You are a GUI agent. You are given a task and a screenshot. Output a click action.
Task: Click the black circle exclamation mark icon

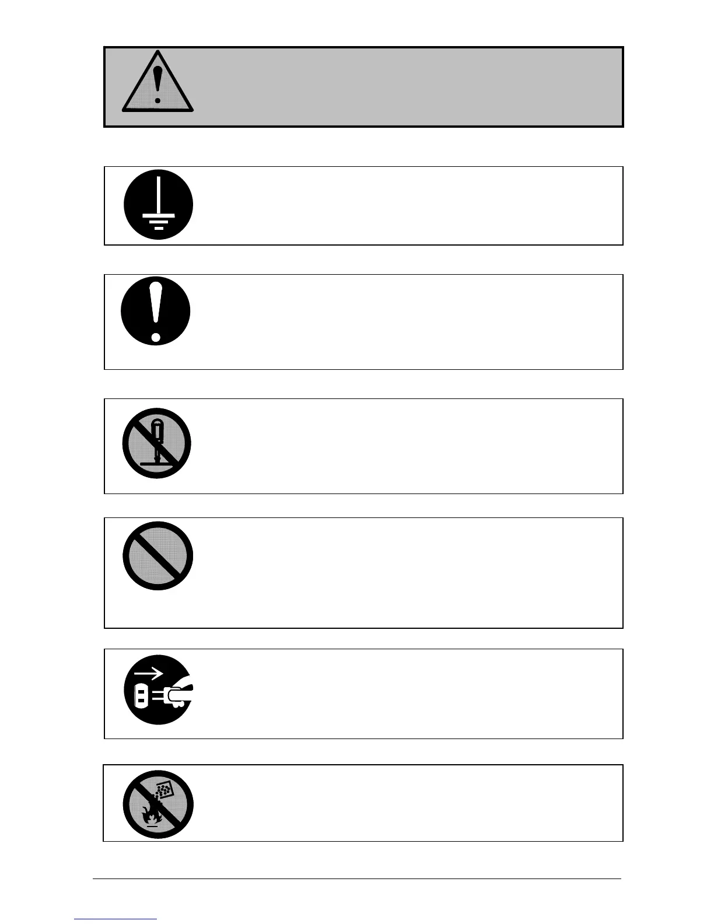pyautogui.click(x=156, y=311)
